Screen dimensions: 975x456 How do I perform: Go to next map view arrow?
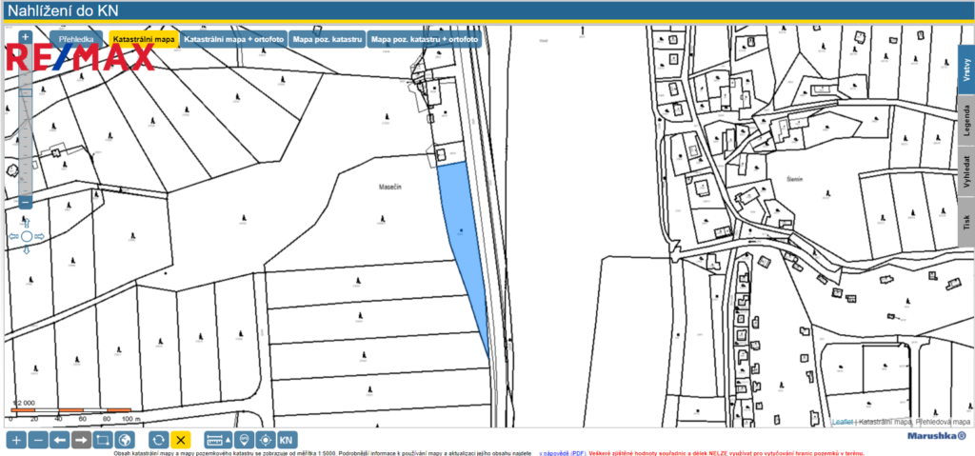(x=81, y=441)
